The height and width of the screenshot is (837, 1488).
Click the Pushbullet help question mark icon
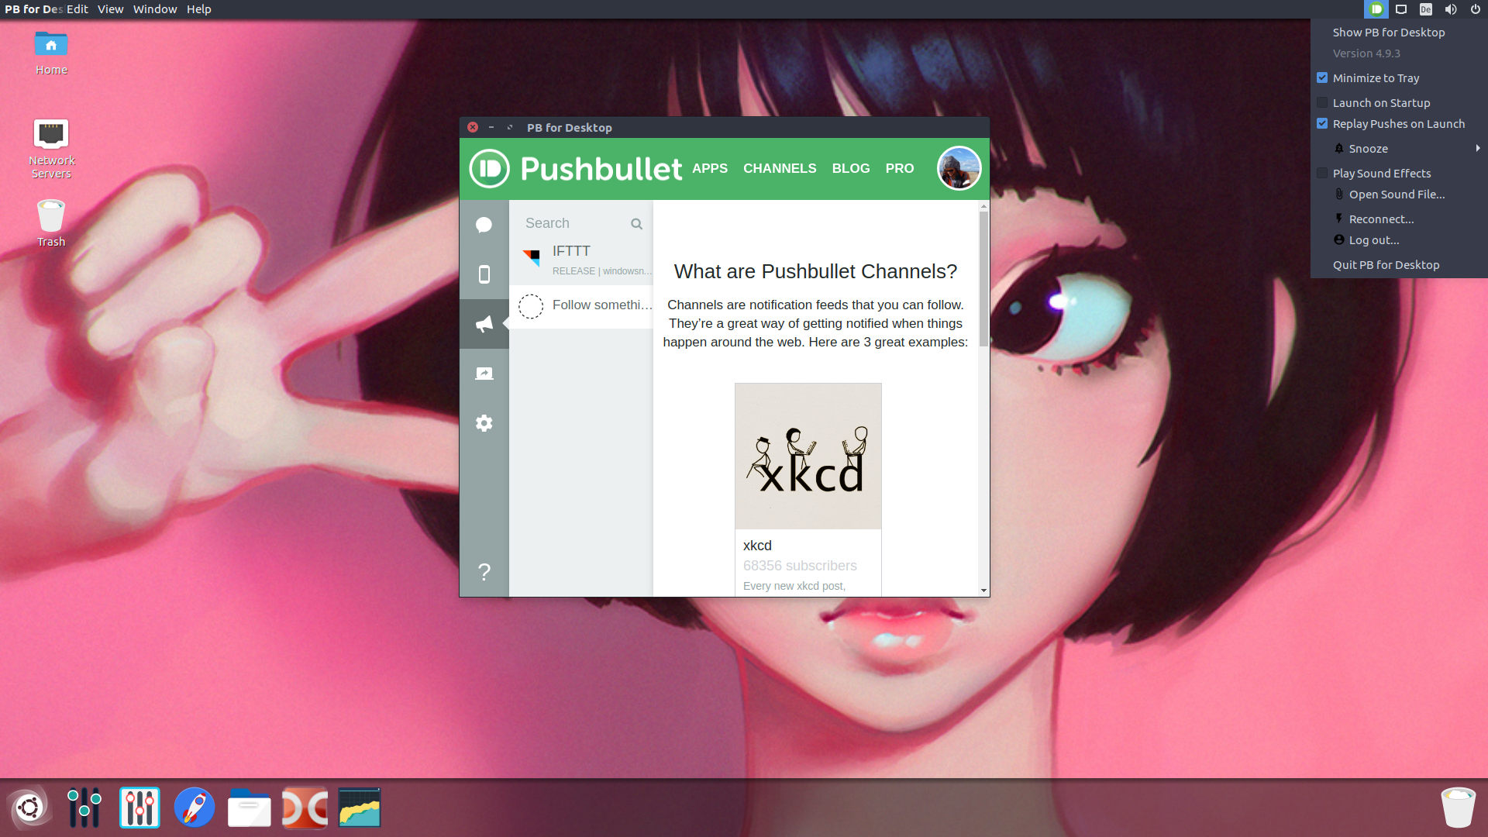(x=485, y=571)
